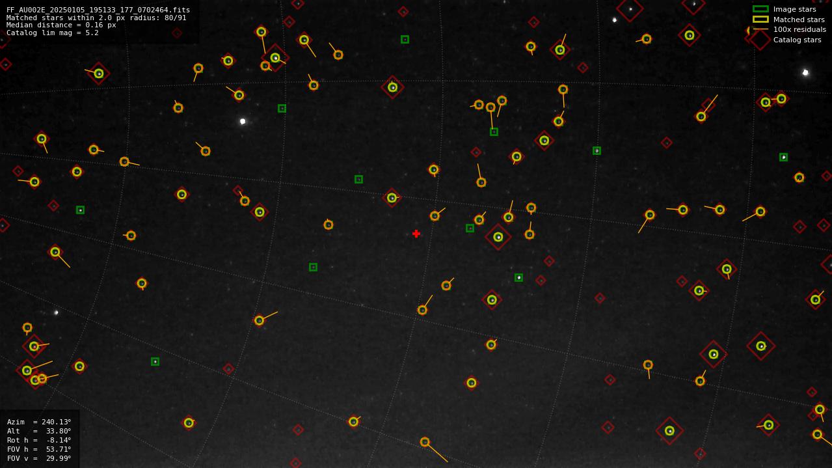Click the orange 100x residuals legend line
The width and height of the screenshot is (832, 468).
[760, 29]
